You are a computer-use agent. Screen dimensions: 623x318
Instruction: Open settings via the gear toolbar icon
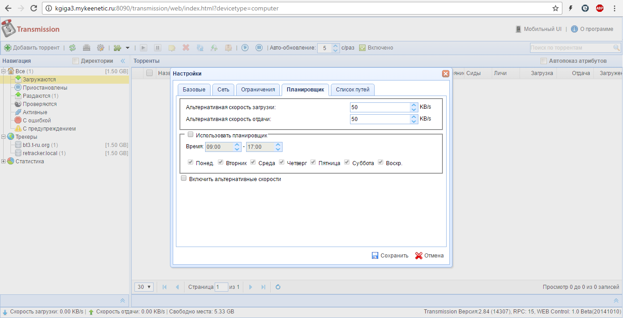pyautogui.click(x=100, y=48)
